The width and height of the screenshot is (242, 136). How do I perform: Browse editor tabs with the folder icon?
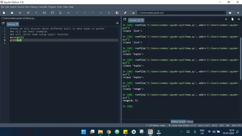click(x=3, y=23)
